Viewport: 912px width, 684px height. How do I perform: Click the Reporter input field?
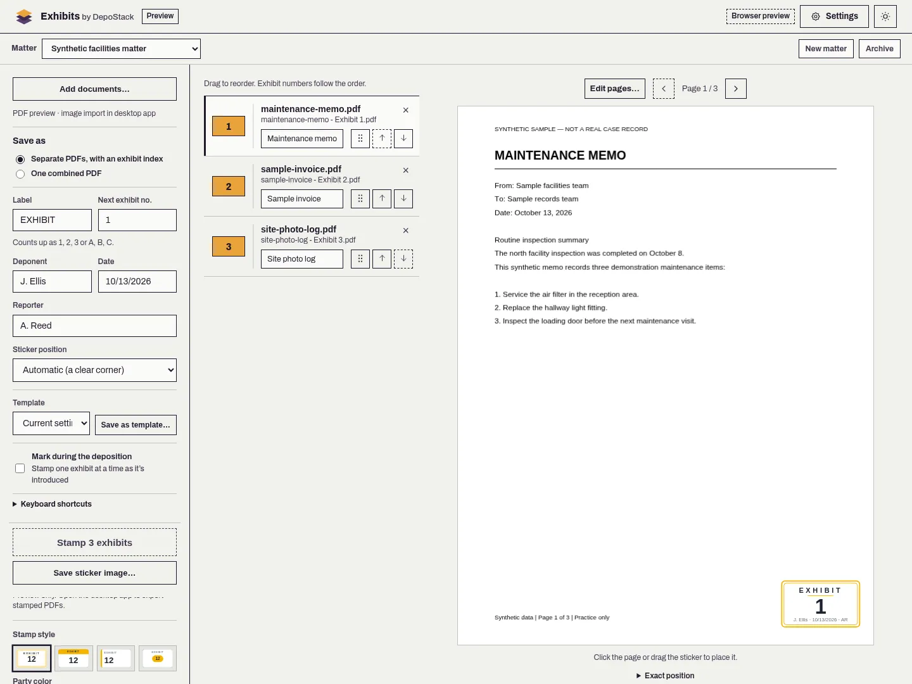pos(94,326)
